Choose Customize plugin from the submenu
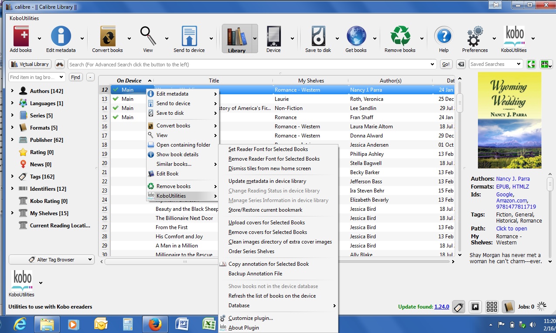This screenshot has width=556, height=333. click(250, 318)
